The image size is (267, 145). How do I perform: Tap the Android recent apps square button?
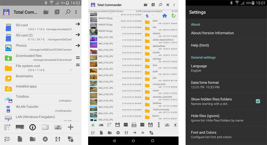(153, 141)
